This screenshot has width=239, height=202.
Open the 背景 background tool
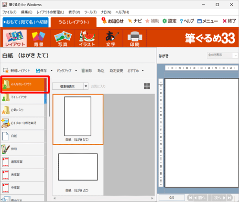click(x=39, y=38)
